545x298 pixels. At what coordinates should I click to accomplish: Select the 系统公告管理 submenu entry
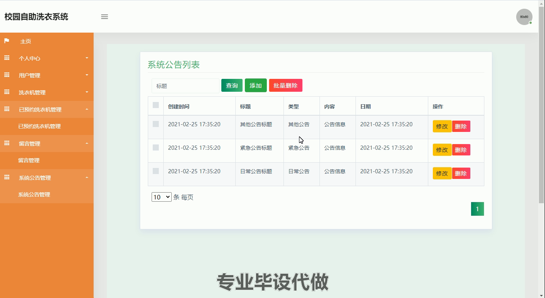tap(47, 194)
